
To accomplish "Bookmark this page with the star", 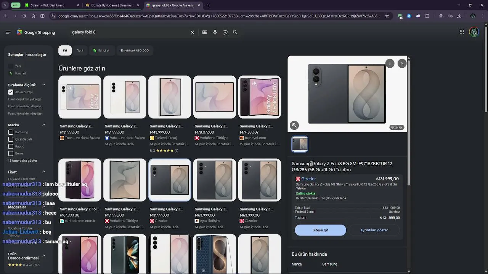I will tap(387, 16).
